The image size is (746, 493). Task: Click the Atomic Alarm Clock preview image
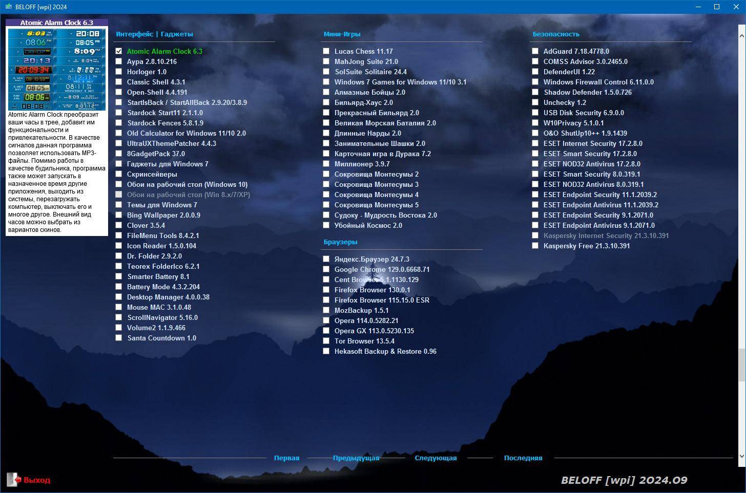[x=57, y=69]
